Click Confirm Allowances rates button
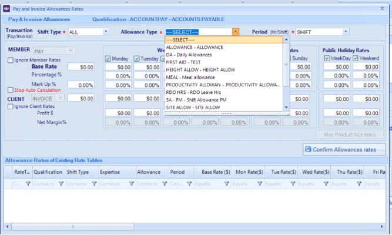The image size is (392, 235). coord(344,149)
